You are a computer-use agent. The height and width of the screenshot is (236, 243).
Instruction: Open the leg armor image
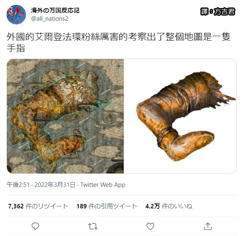(x=180, y=116)
